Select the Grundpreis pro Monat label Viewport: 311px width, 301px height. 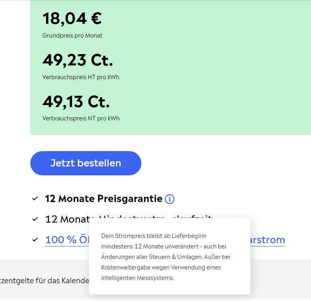click(x=72, y=36)
